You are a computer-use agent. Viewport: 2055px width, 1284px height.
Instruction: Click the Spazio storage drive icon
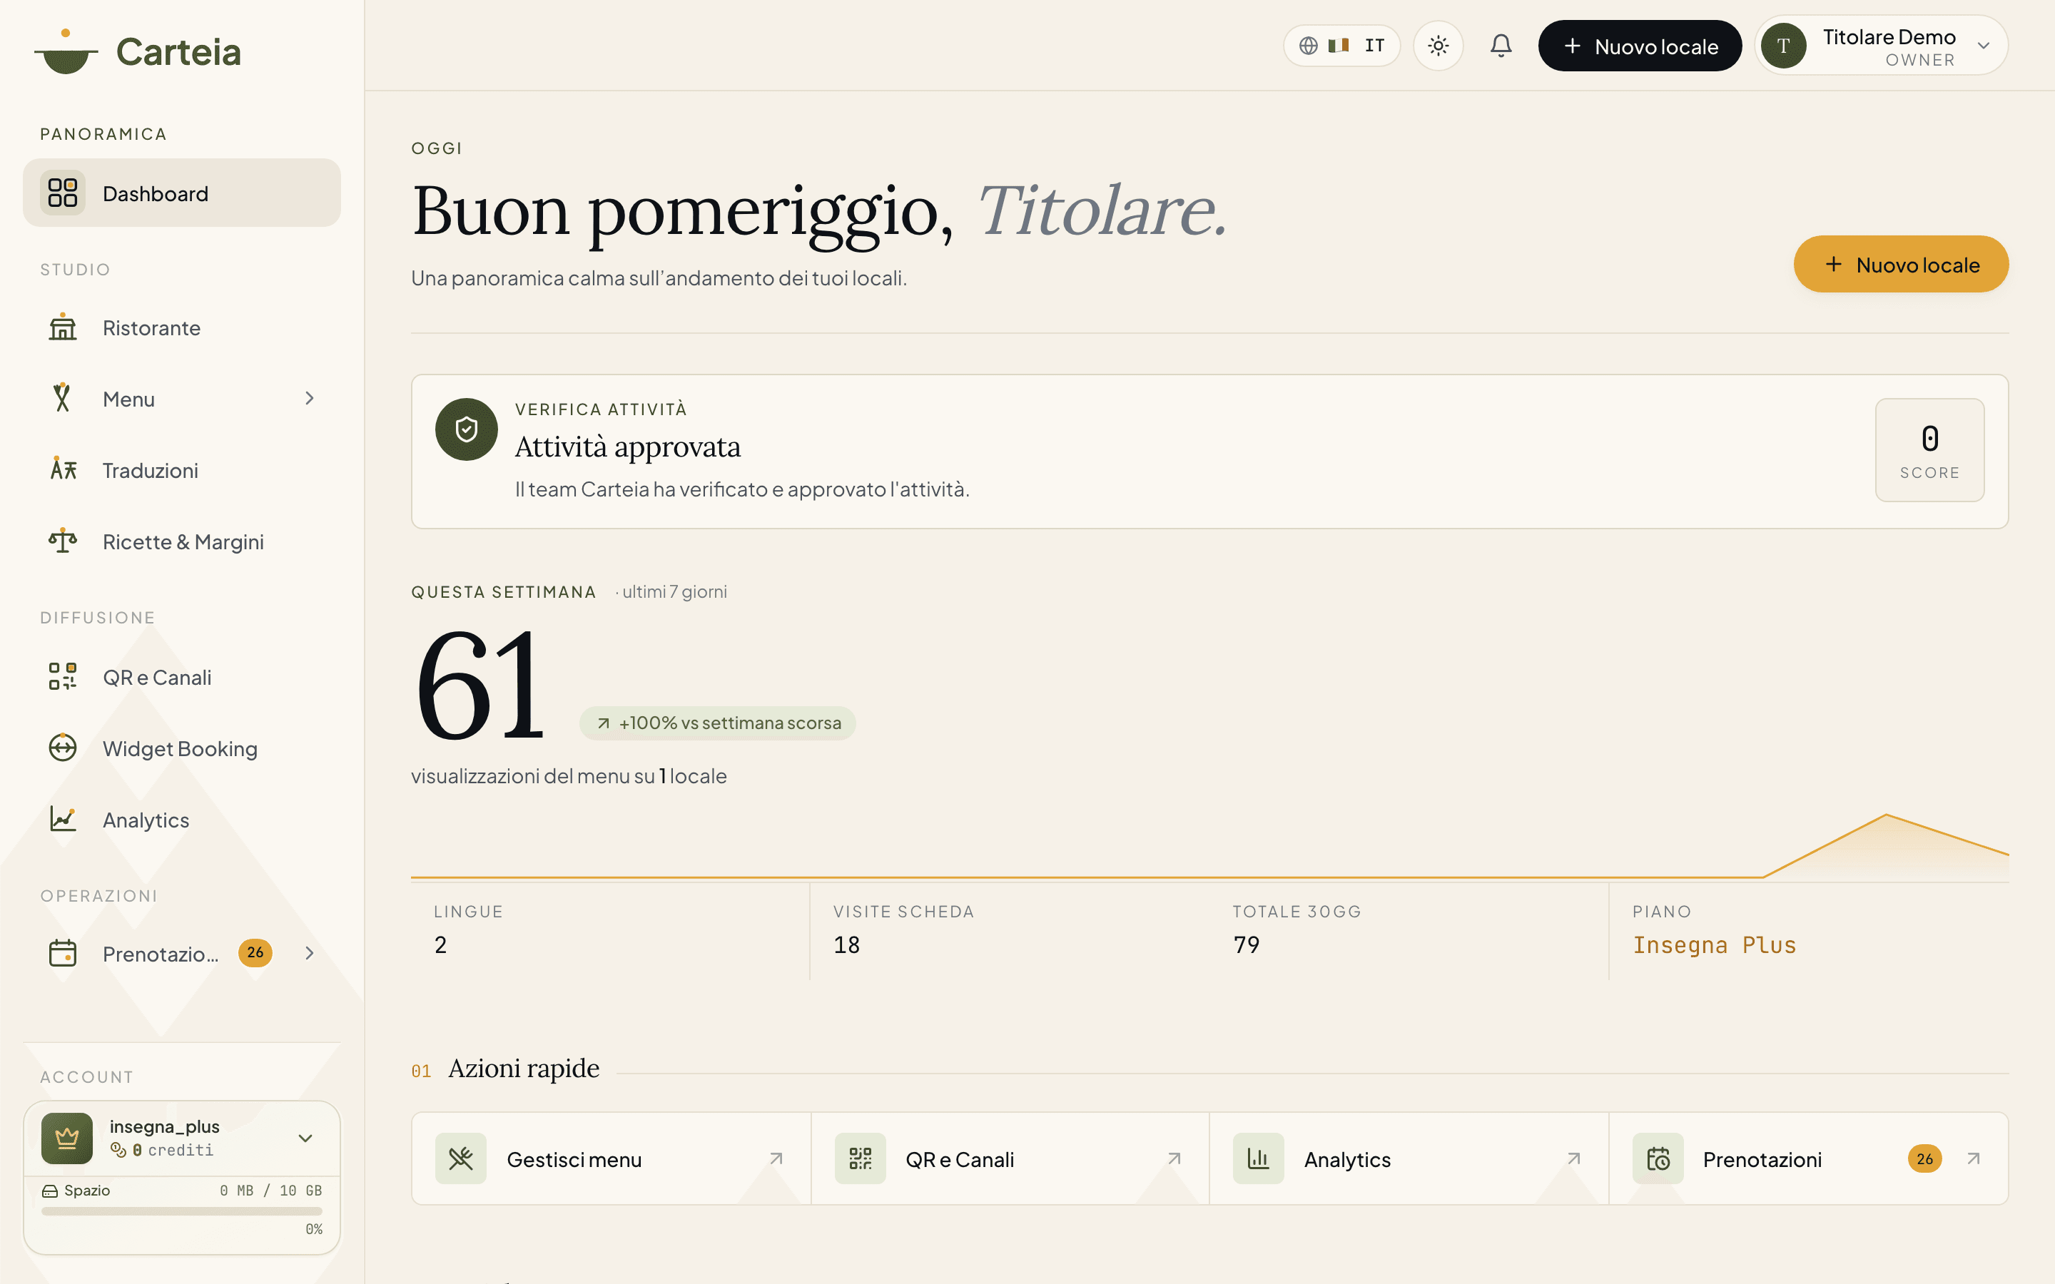pyautogui.click(x=50, y=1191)
